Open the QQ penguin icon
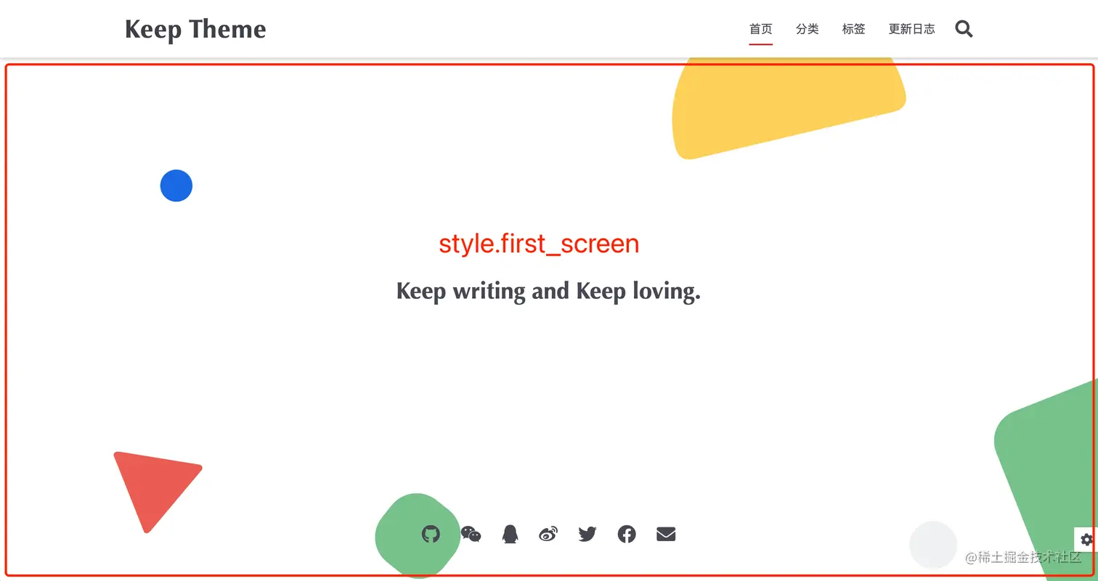The height and width of the screenshot is (581, 1098). 511,535
